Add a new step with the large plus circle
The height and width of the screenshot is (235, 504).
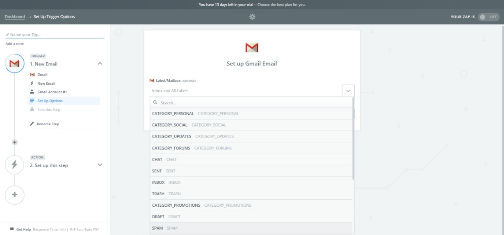tap(15, 194)
